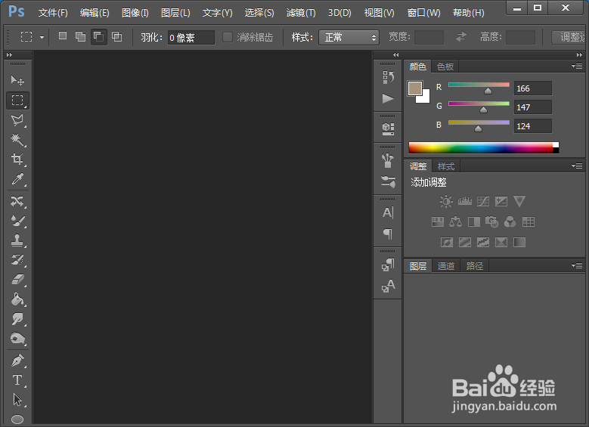Viewport: 589px width, 427px height.
Task: Open the Paragraph panel icon
Action: click(x=388, y=234)
